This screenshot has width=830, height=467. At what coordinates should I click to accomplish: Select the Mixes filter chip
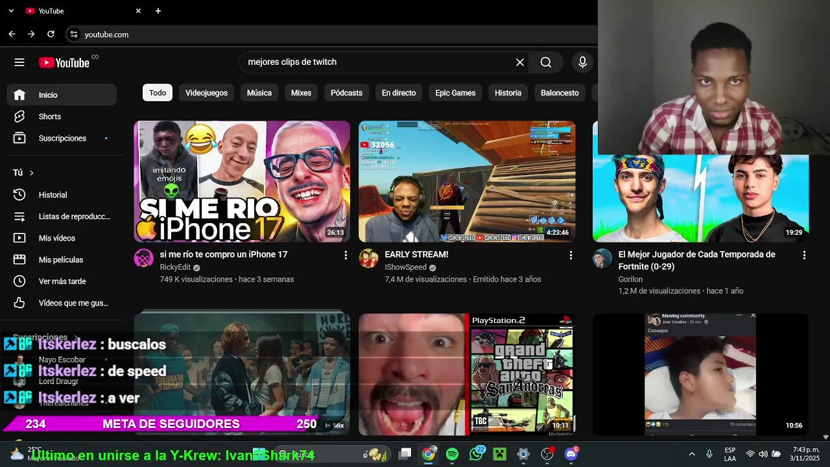point(301,93)
